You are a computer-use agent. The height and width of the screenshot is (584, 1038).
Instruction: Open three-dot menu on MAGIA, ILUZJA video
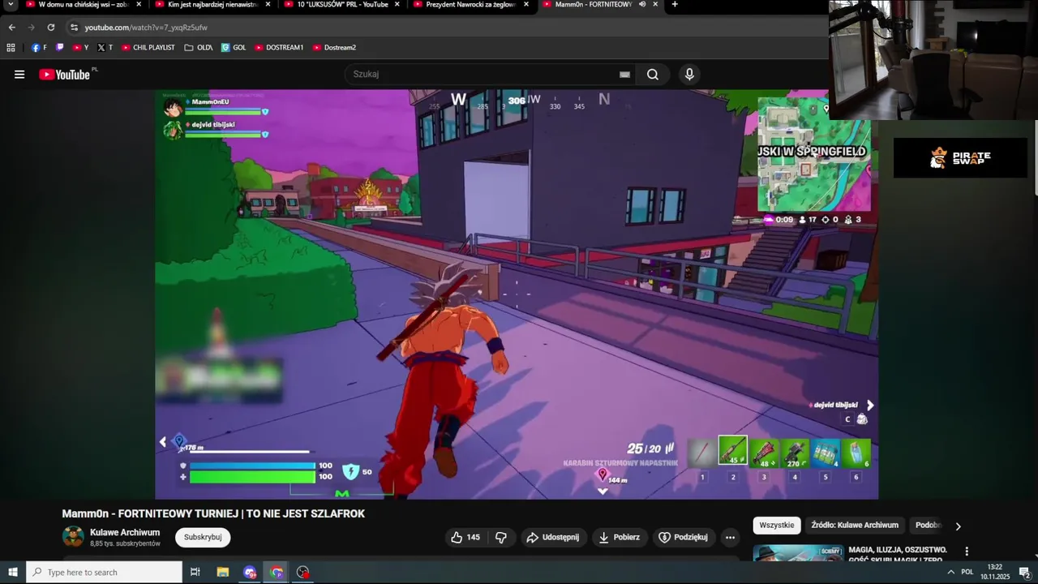pyautogui.click(x=966, y=552)
